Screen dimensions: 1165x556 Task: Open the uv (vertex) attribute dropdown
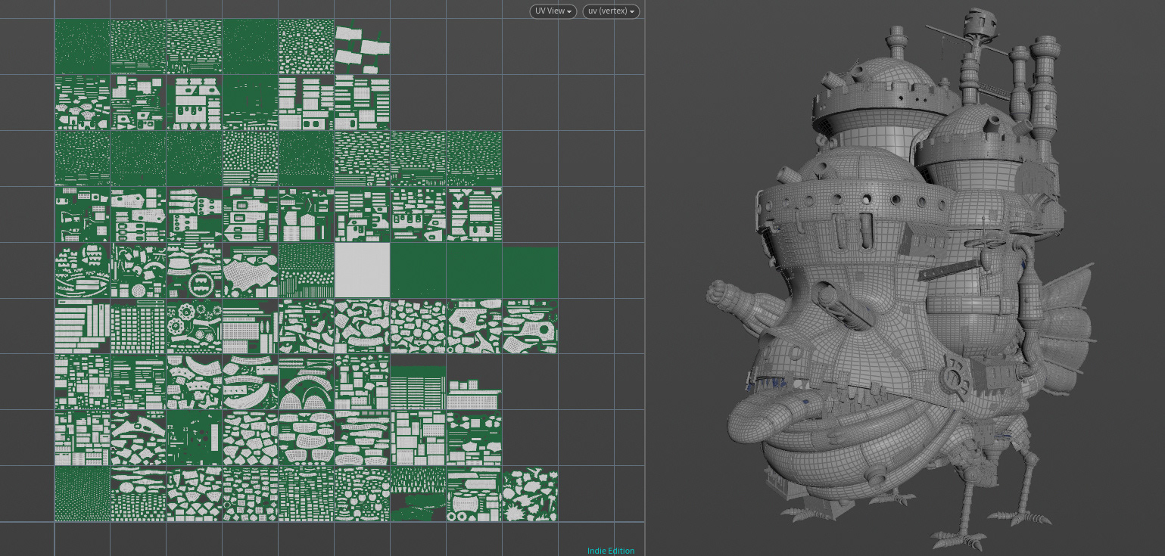click(611, 11)
